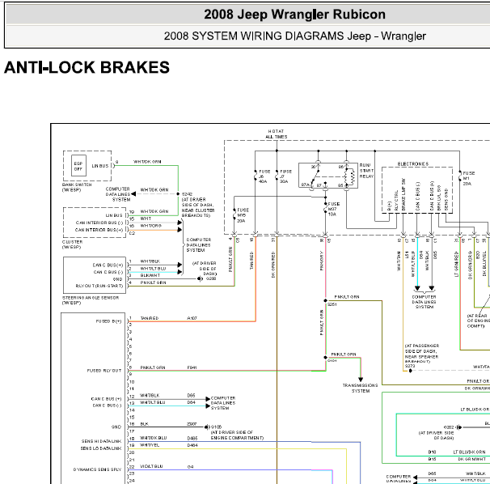Click the 'HOT AT ALL TIMES' label
This screenshot has height=484, width=490.
[x=277, y=134]
